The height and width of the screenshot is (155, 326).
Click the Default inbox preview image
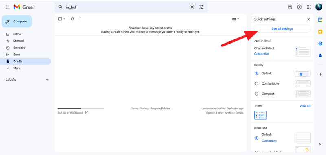[303, 138]
